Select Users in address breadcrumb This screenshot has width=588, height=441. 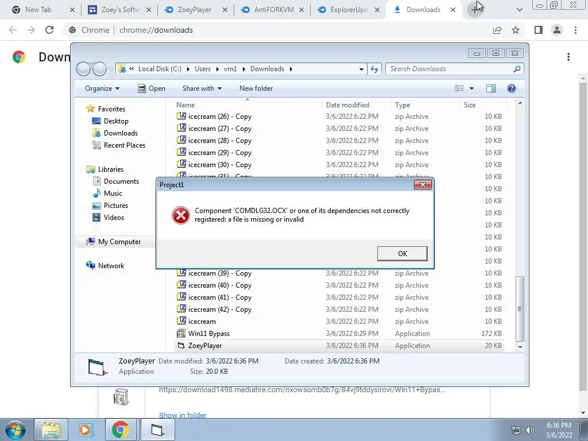coord(203,69)
